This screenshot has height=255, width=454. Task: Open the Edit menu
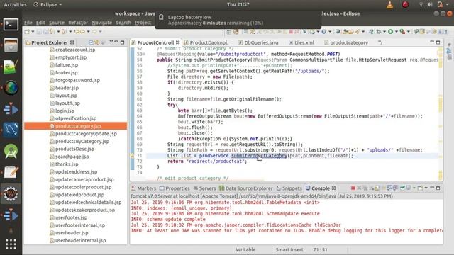pyautogui.click(x=40, y=23)
